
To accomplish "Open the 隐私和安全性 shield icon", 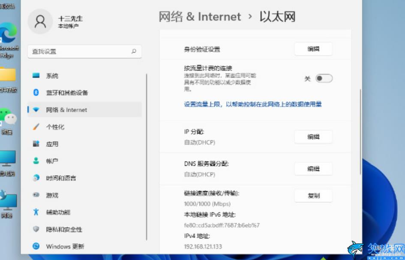I will [x=36, y=229].
